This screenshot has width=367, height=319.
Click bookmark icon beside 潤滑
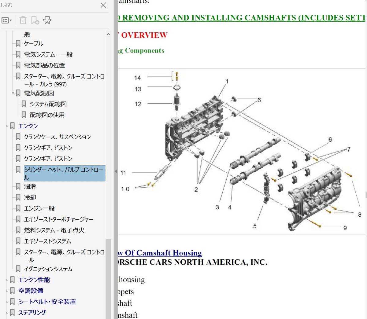pyautogui.click(x=18, y=186)
